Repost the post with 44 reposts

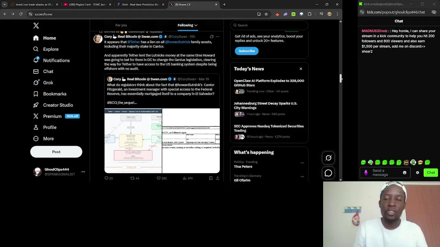click(135, 178)
